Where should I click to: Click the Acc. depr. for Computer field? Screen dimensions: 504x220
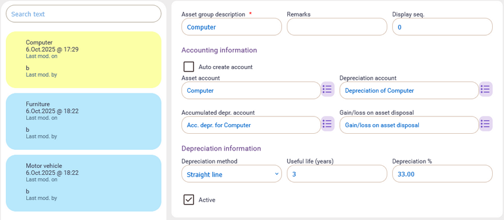pyautogui.click(x=251, y=125)
